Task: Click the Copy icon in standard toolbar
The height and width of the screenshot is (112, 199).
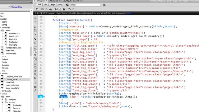Action: coord(60,9)
